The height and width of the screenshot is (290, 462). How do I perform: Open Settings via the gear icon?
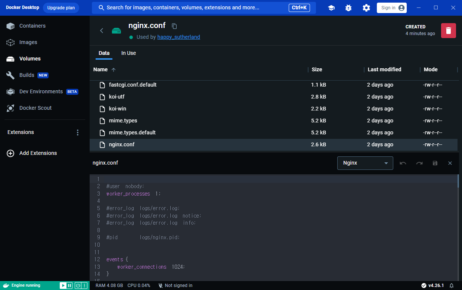(x=366, y=8)
